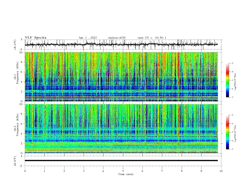The width and height of the screenshot is (249, 192).
Task: Click the time axis tick label "4"
Action: [x=103, y=171]
